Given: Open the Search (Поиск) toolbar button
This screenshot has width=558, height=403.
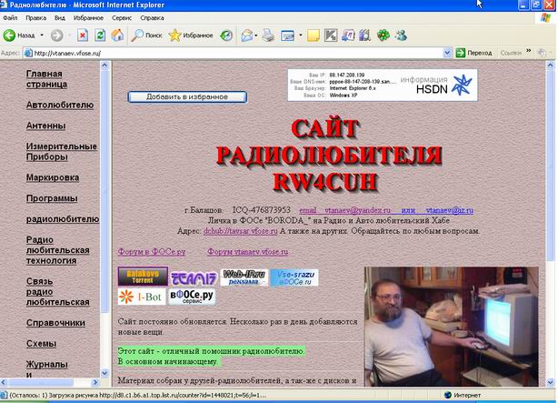Looking at the screenshot, I should pos(146,35).
